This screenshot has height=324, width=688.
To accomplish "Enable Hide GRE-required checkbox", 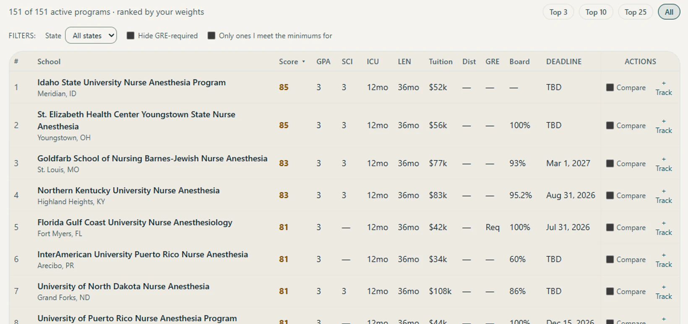I will (130, 36).
